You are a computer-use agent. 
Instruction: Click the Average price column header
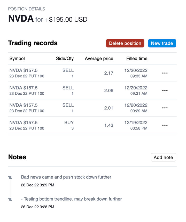pyautogui.click(x=99, y=59)
